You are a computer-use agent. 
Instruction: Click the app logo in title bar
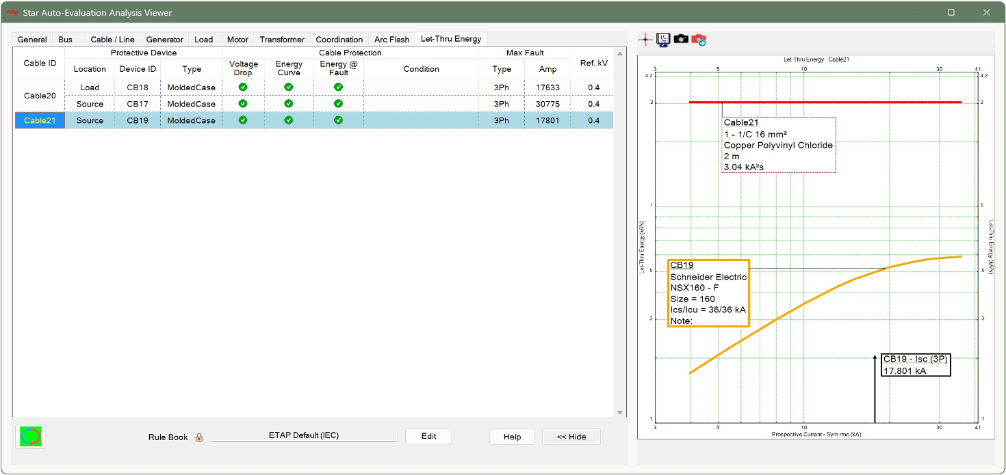pos(12,12)
